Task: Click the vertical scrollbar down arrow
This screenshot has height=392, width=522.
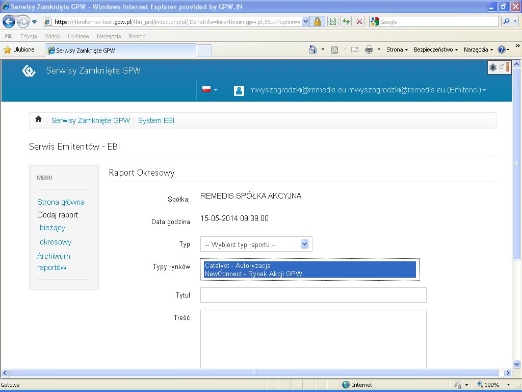Action: click(516, 364)
